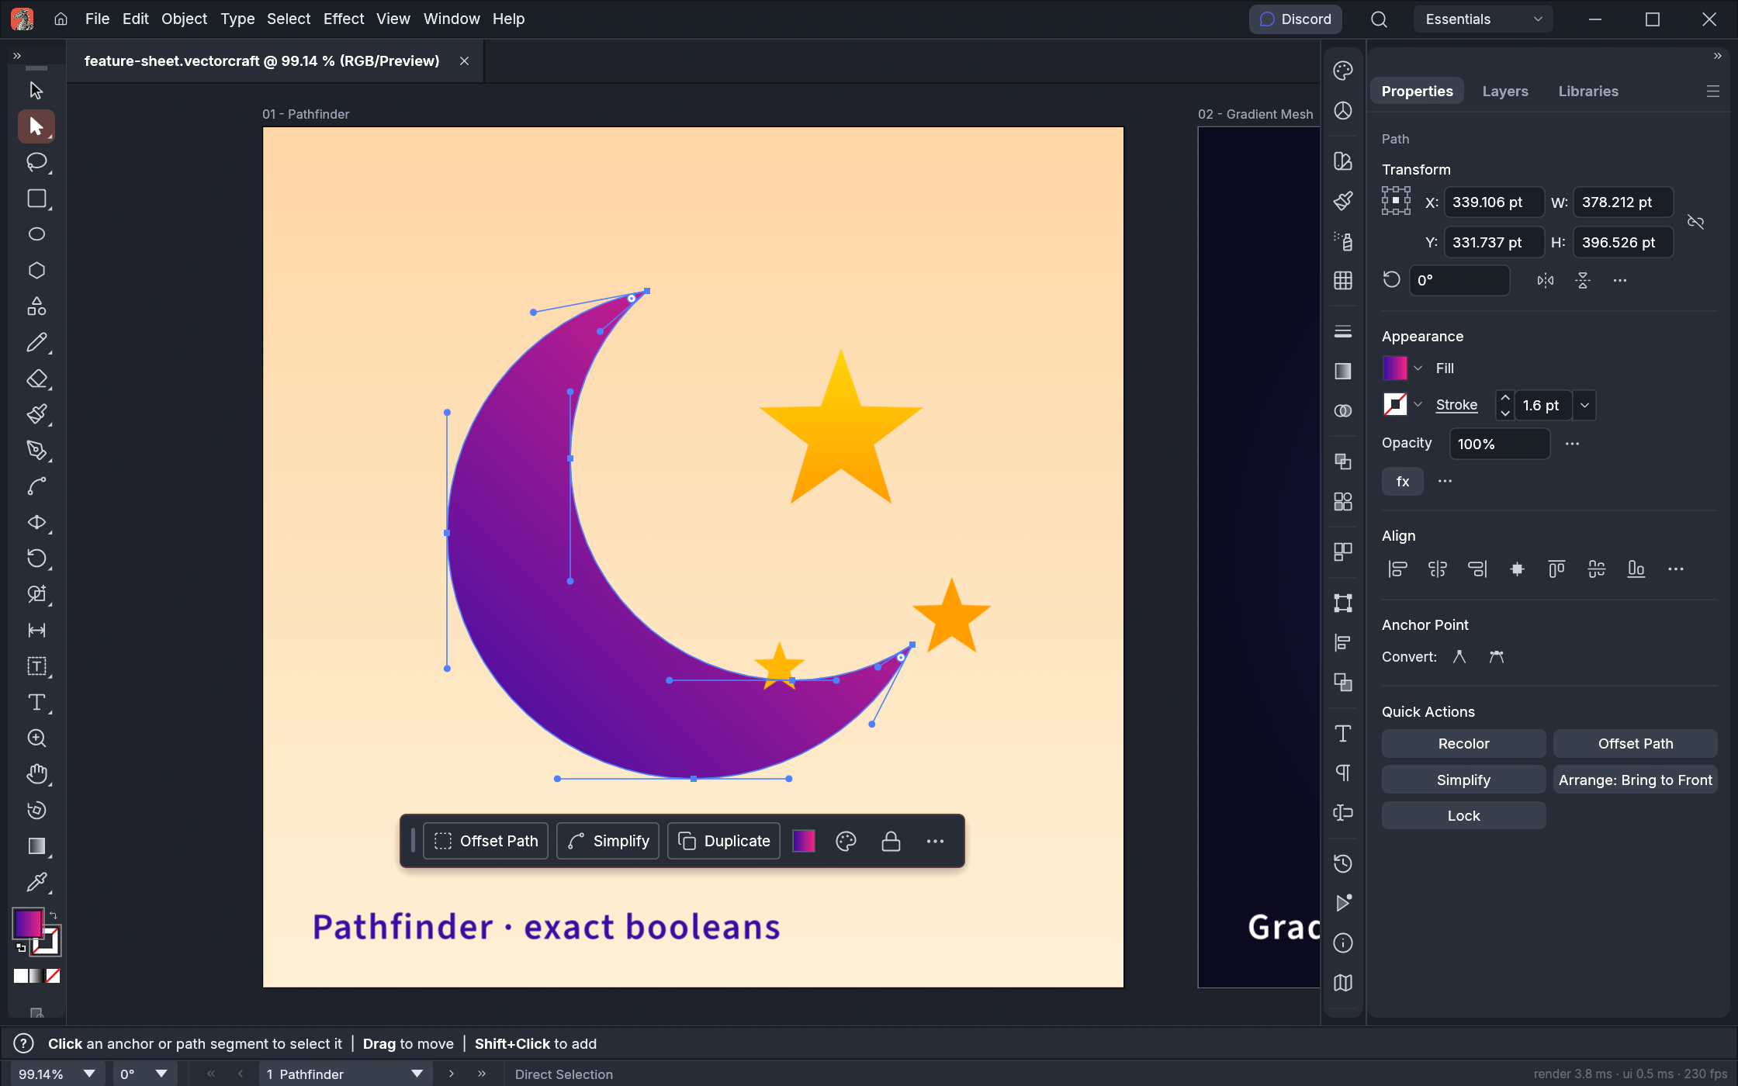
Task: Select the Eraser tool
Action: click(x=36, y=379)
